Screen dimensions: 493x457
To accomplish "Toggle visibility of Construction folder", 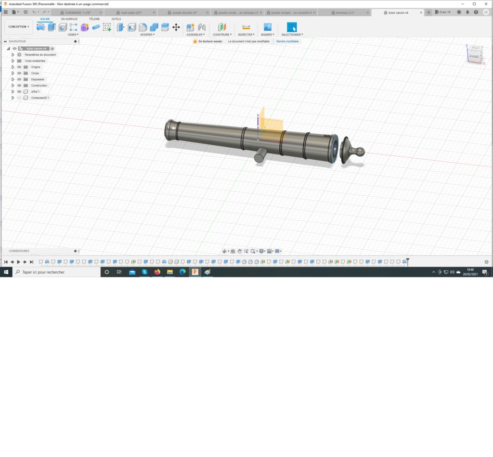I will 19,86.
